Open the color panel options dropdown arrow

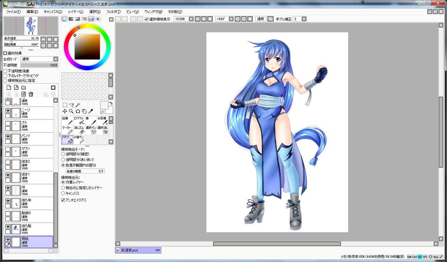point(111,19)
